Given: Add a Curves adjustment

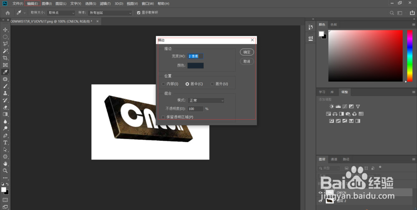Looking at the screenshot, I should tap(345, 107).
